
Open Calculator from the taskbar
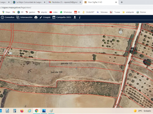[15, 111]
